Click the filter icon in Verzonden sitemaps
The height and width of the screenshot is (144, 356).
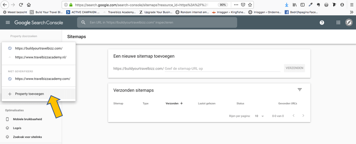click(300, 90)
